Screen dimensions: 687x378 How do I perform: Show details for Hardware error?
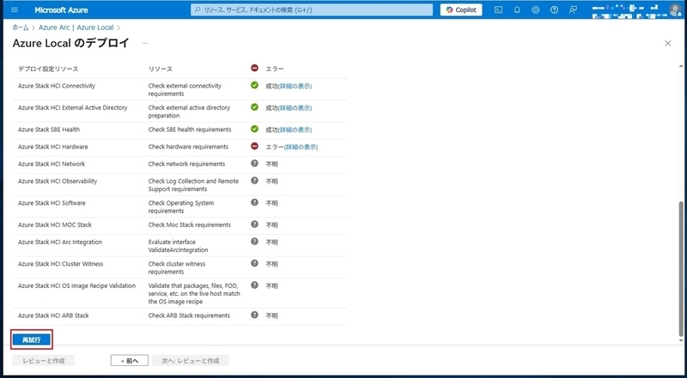click(301, 147)
